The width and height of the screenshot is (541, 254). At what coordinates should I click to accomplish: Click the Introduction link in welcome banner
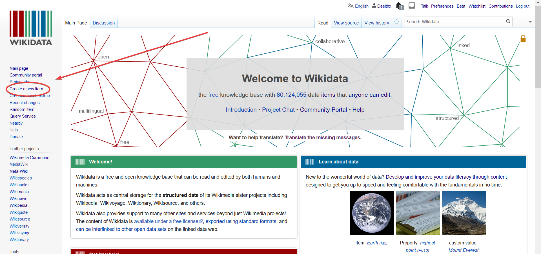(x=241, y=110)
